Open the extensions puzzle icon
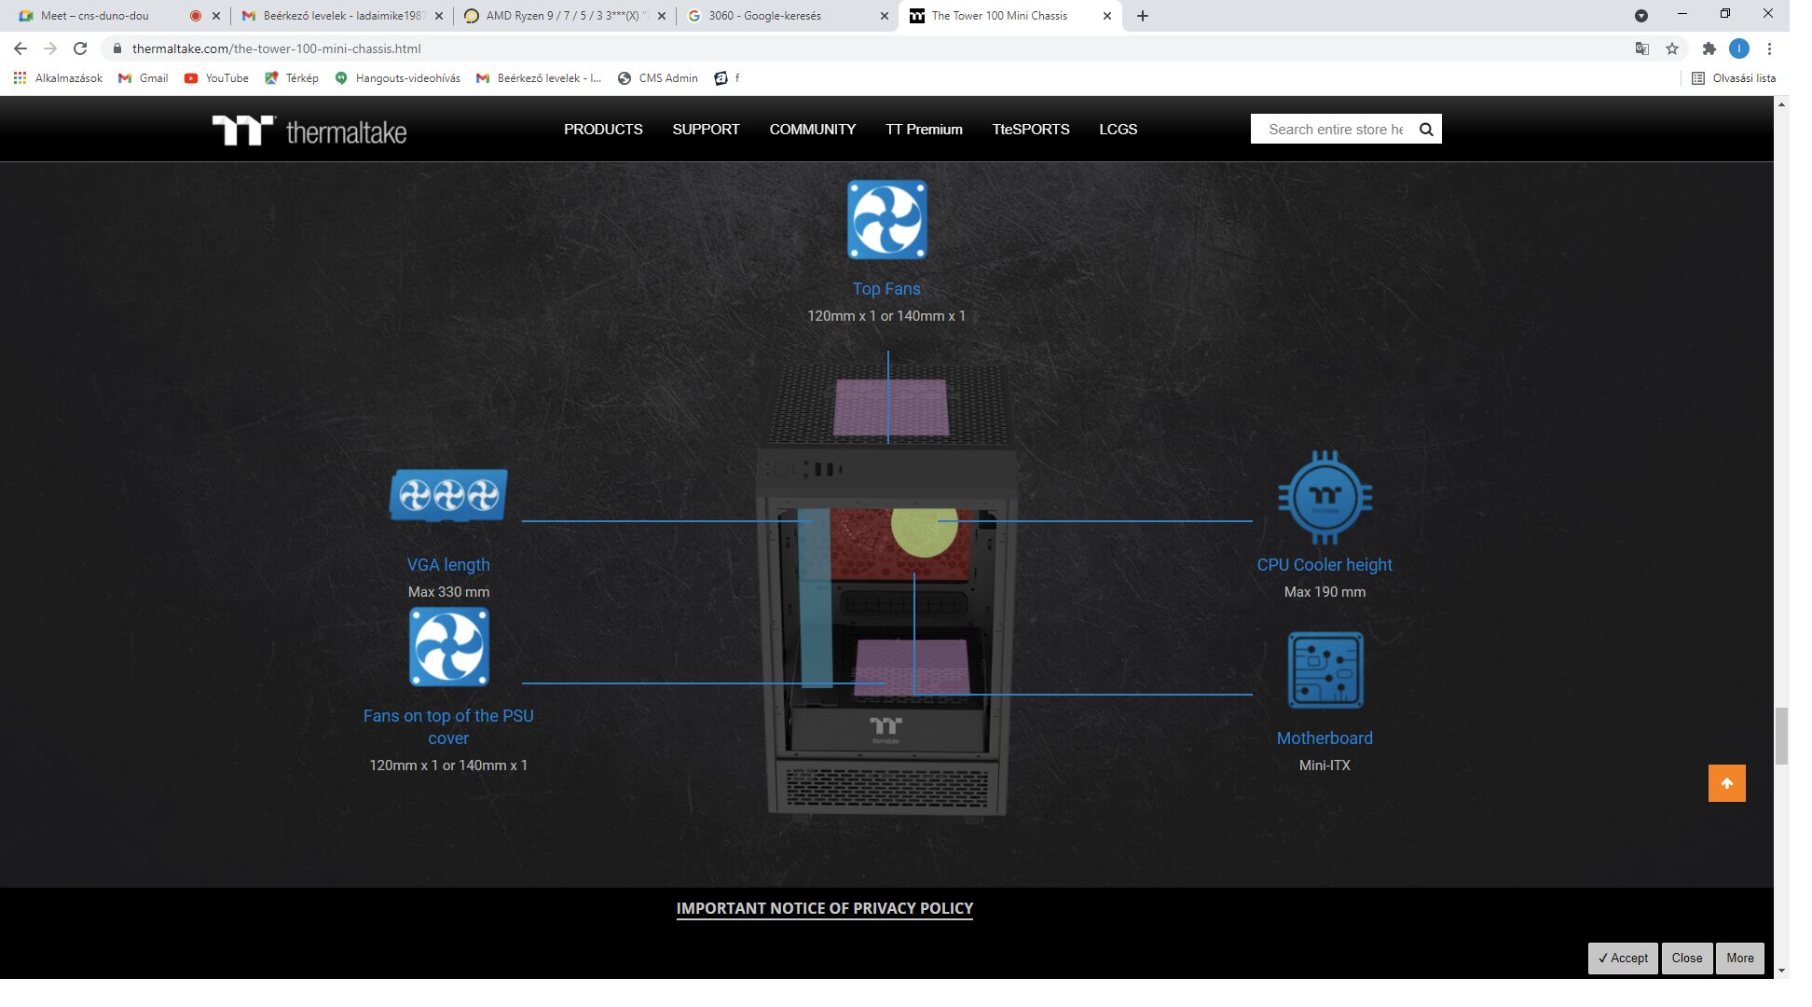This screenshot has width=1812, height=1007. (1709, 48)
